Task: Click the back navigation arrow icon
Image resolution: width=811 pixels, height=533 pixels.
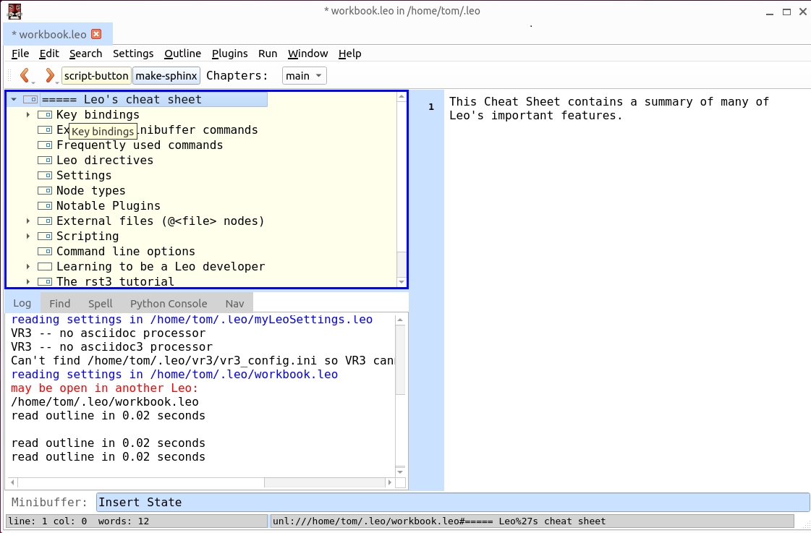Action: coord(24,75)
